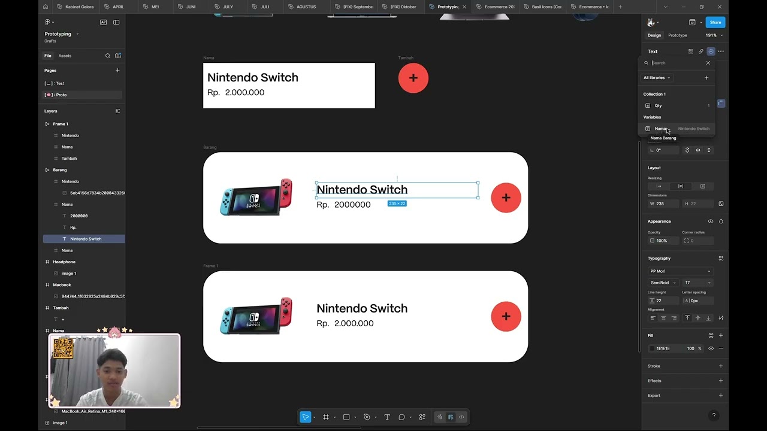Open the 191% zoom dropdown
This screenshot has height=431, width=767.
(714, 35)
